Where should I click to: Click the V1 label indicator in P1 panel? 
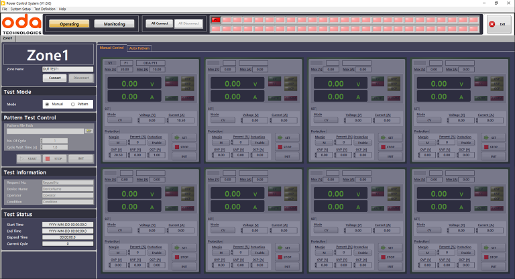click(x=111, y=63)
